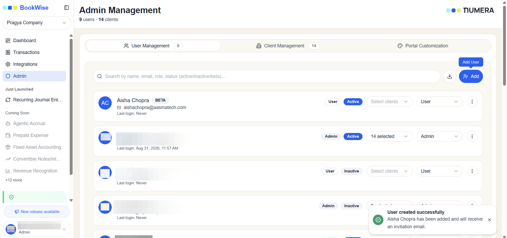Screen dimensions: 507x238
Task: Click the Inactive badge in the inactive User row
Action: point(351,171)
